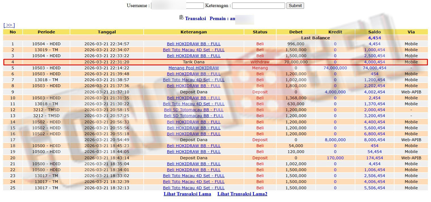Screen dimensions: 431x202
Task: Click Deposit Dana in row 9
Action: pyautogui.click(x=194, y=92)
